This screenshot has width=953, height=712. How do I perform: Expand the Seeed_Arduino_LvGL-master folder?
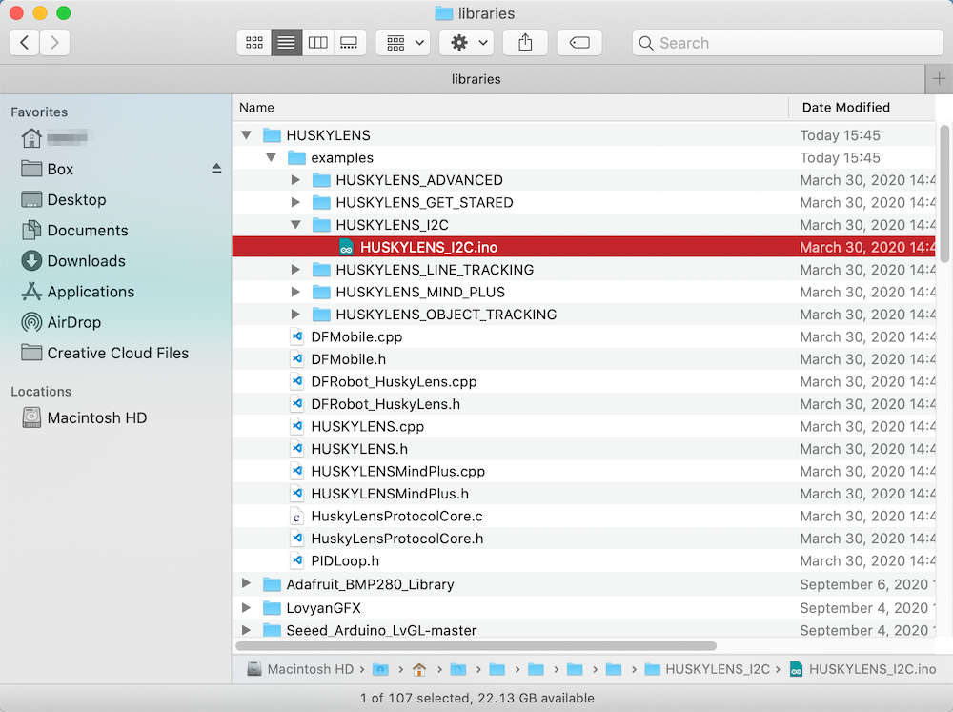pos(246,630)
